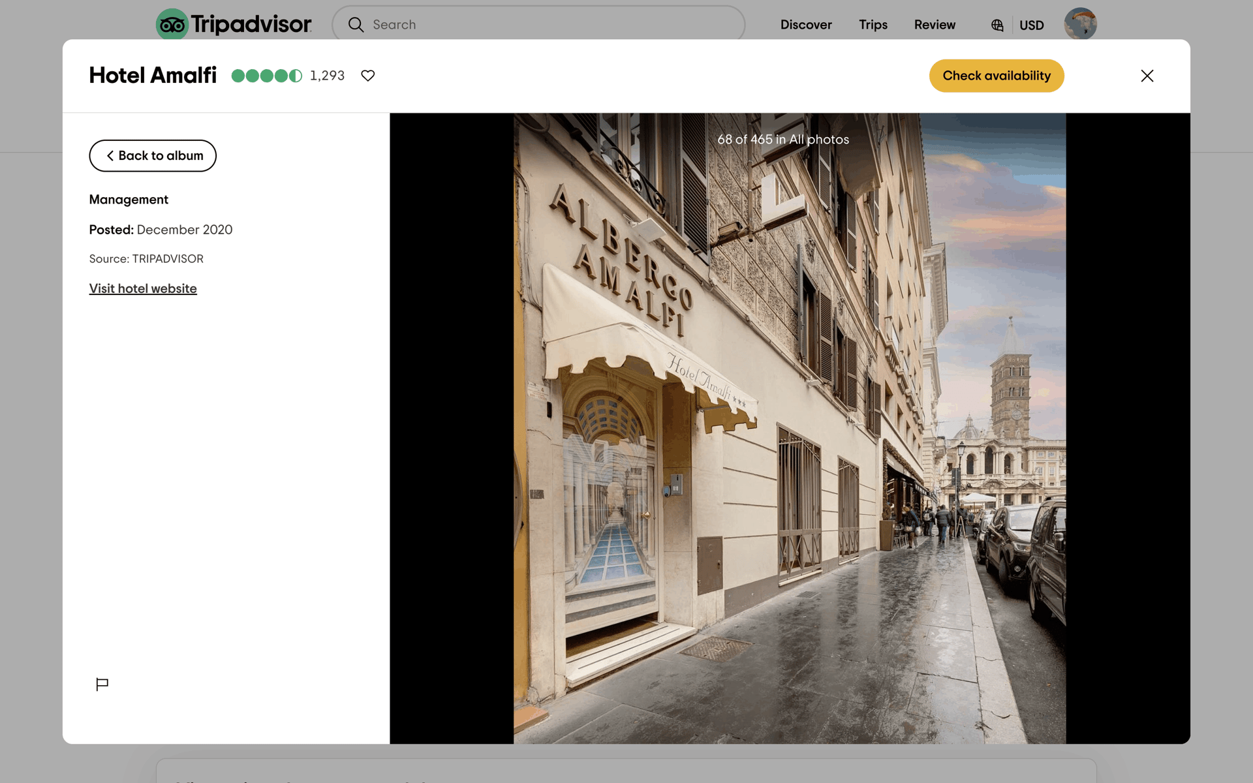Click the flag report photo icon

(x=102, y=684)
